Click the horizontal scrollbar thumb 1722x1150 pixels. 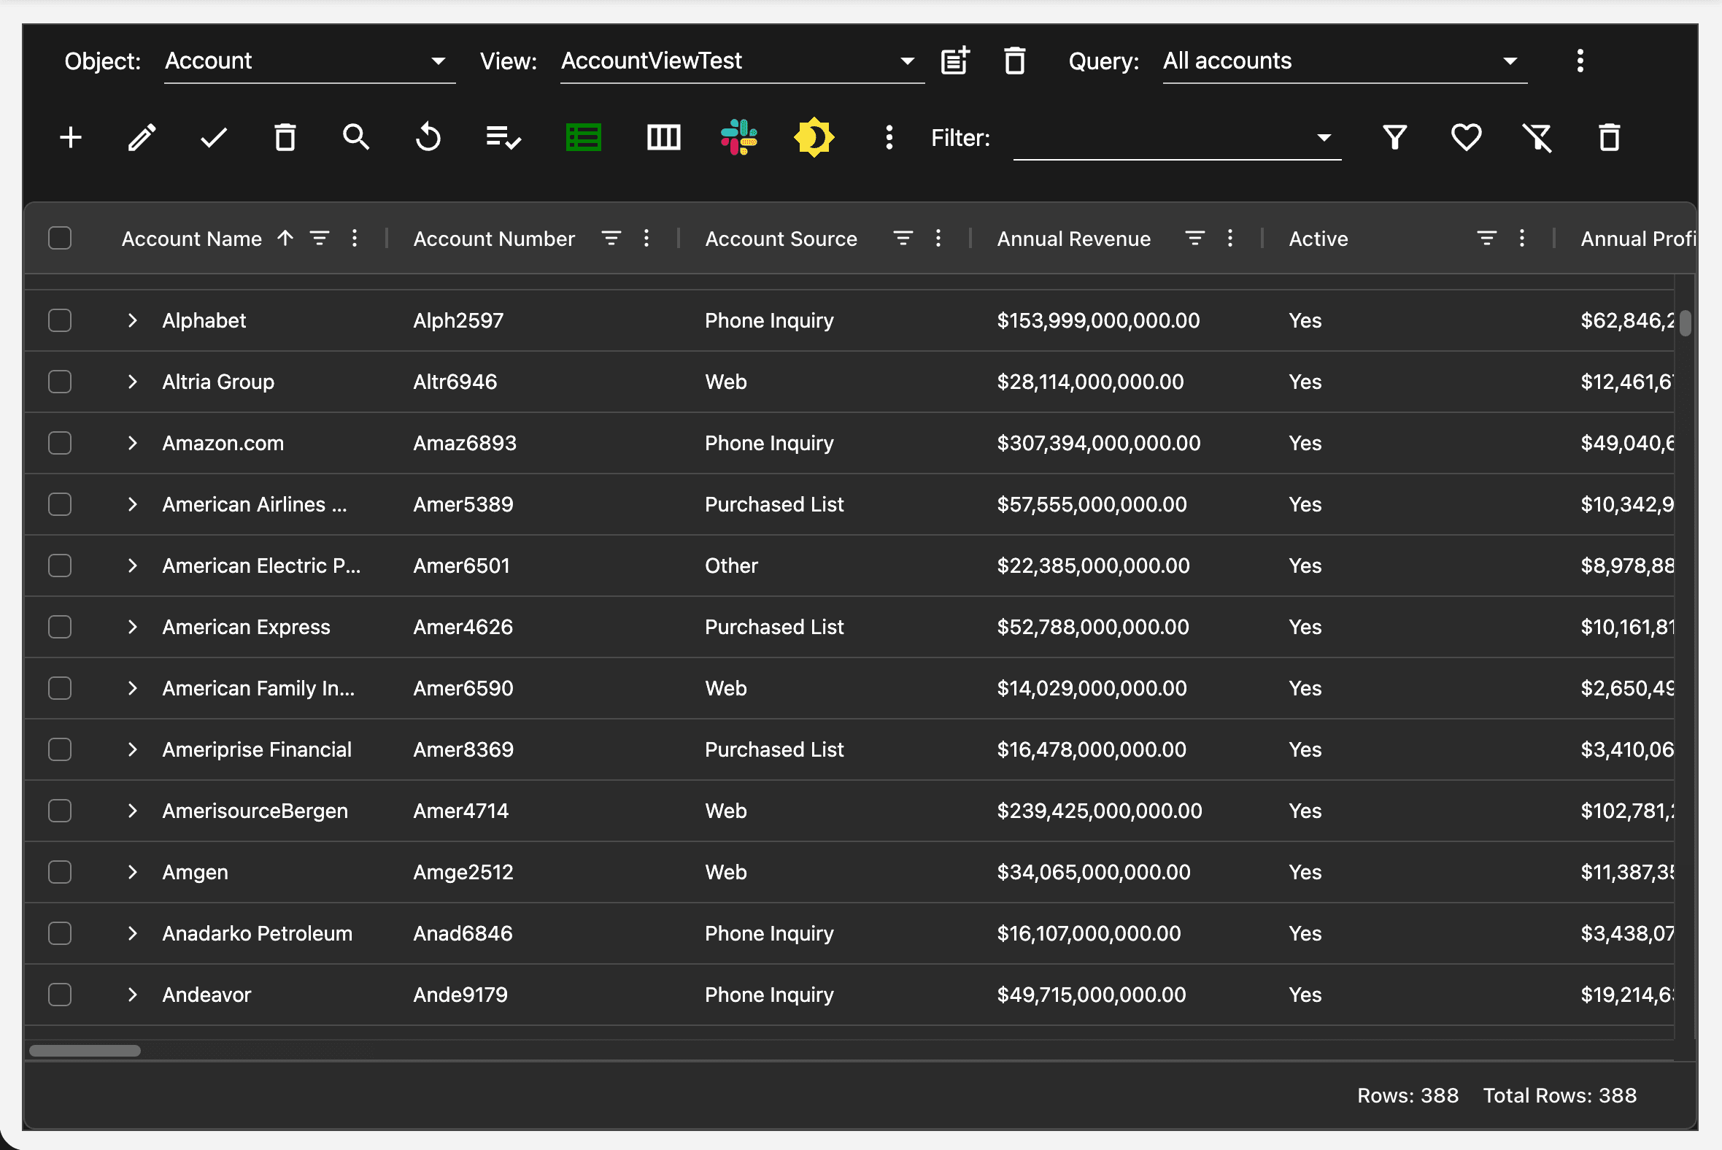point(85,1050)
